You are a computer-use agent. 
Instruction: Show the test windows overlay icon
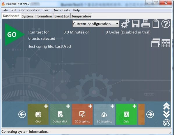click(x=156, y=43)
